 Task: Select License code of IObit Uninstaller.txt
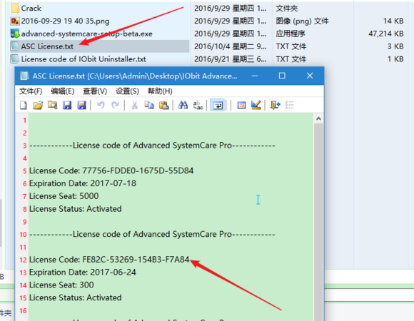(84, 58)
